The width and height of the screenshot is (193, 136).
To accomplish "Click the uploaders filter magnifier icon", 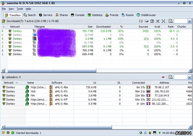I will [x=171, y=77].
